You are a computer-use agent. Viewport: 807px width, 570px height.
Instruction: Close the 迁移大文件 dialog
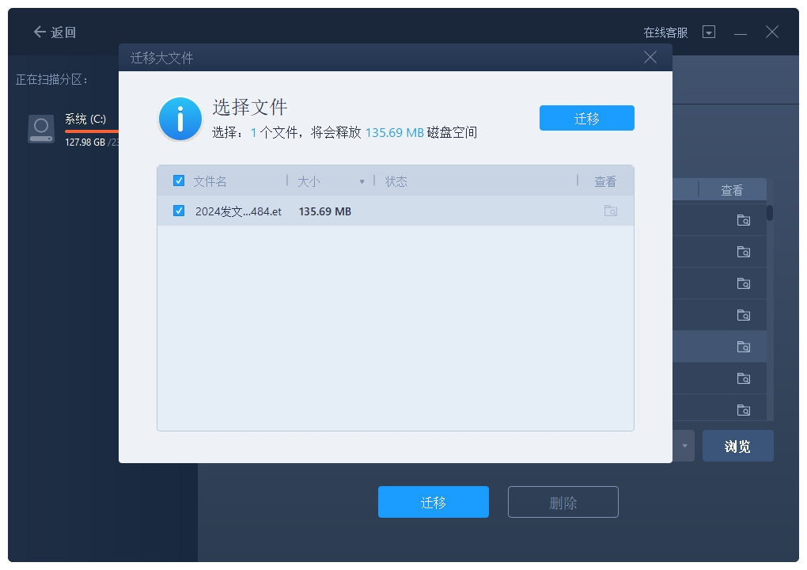click(650, 57)
